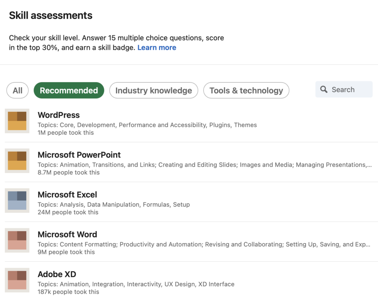Screen dimensions: 378x298
Task: Toggle the Recommended filter pill
Action: [69, 90]
